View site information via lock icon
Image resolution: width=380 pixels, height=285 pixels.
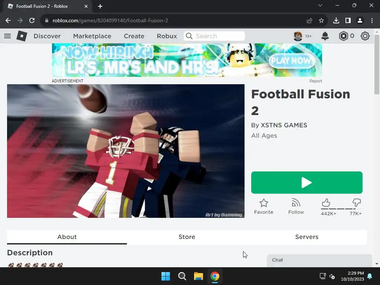coord(47,21)
